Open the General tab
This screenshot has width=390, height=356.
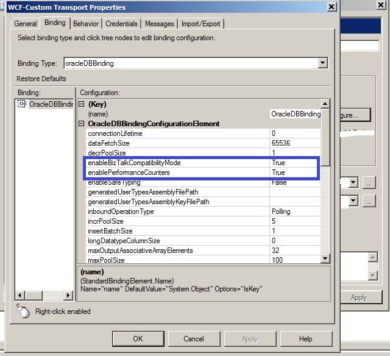point(26,24)
